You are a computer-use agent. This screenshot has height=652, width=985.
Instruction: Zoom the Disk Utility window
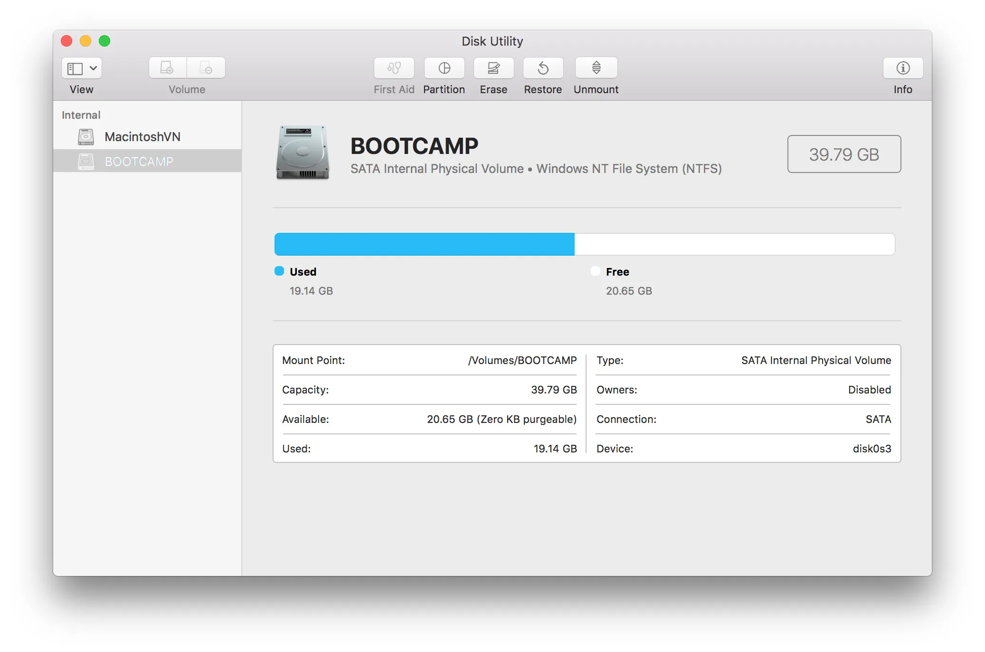(x=104, y=41)
